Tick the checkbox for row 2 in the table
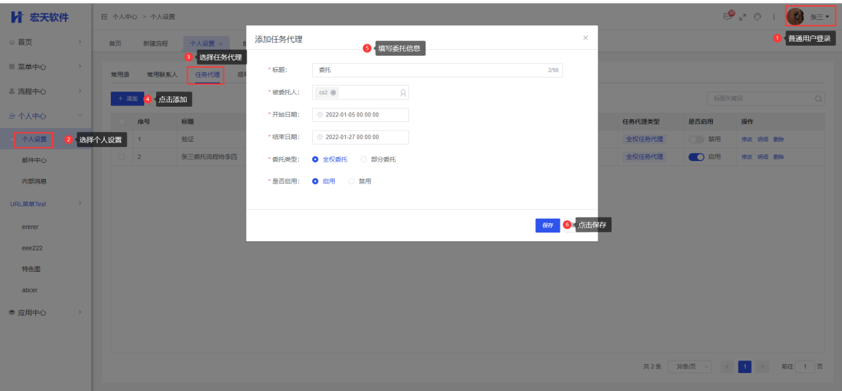Screen dimensions: 842x391 pyautogui.click(x=121, y=157)
